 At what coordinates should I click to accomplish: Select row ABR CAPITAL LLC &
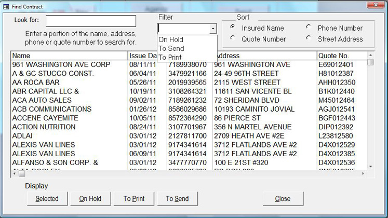pos(189,91)
